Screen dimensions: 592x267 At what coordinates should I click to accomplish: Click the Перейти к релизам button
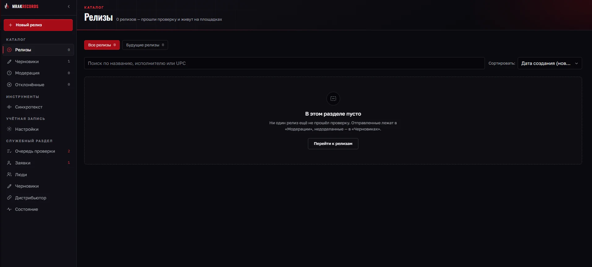pos(333,144)
